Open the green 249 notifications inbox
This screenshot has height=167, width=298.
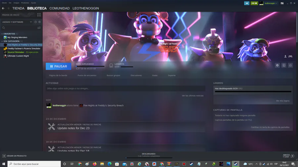254,3
